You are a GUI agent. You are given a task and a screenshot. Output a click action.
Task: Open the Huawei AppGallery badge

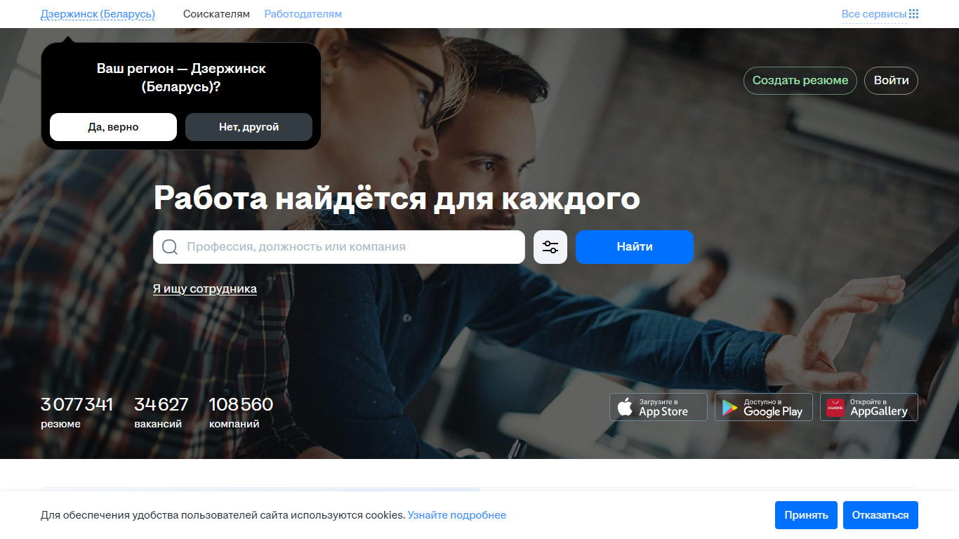pyautogui.click(x=869, y=407)
